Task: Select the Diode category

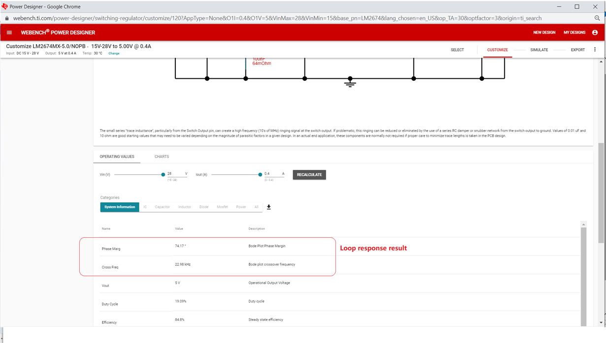Action: click(x=204, y=207)
